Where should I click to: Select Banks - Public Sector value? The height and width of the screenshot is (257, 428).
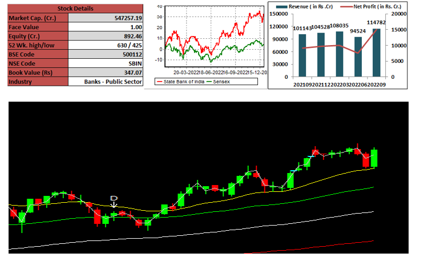(x=113, y=82)
